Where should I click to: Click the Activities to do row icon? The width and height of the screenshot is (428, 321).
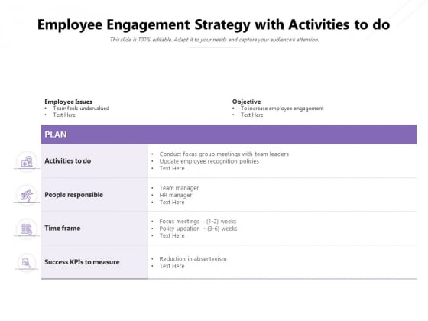pos(27,161)
